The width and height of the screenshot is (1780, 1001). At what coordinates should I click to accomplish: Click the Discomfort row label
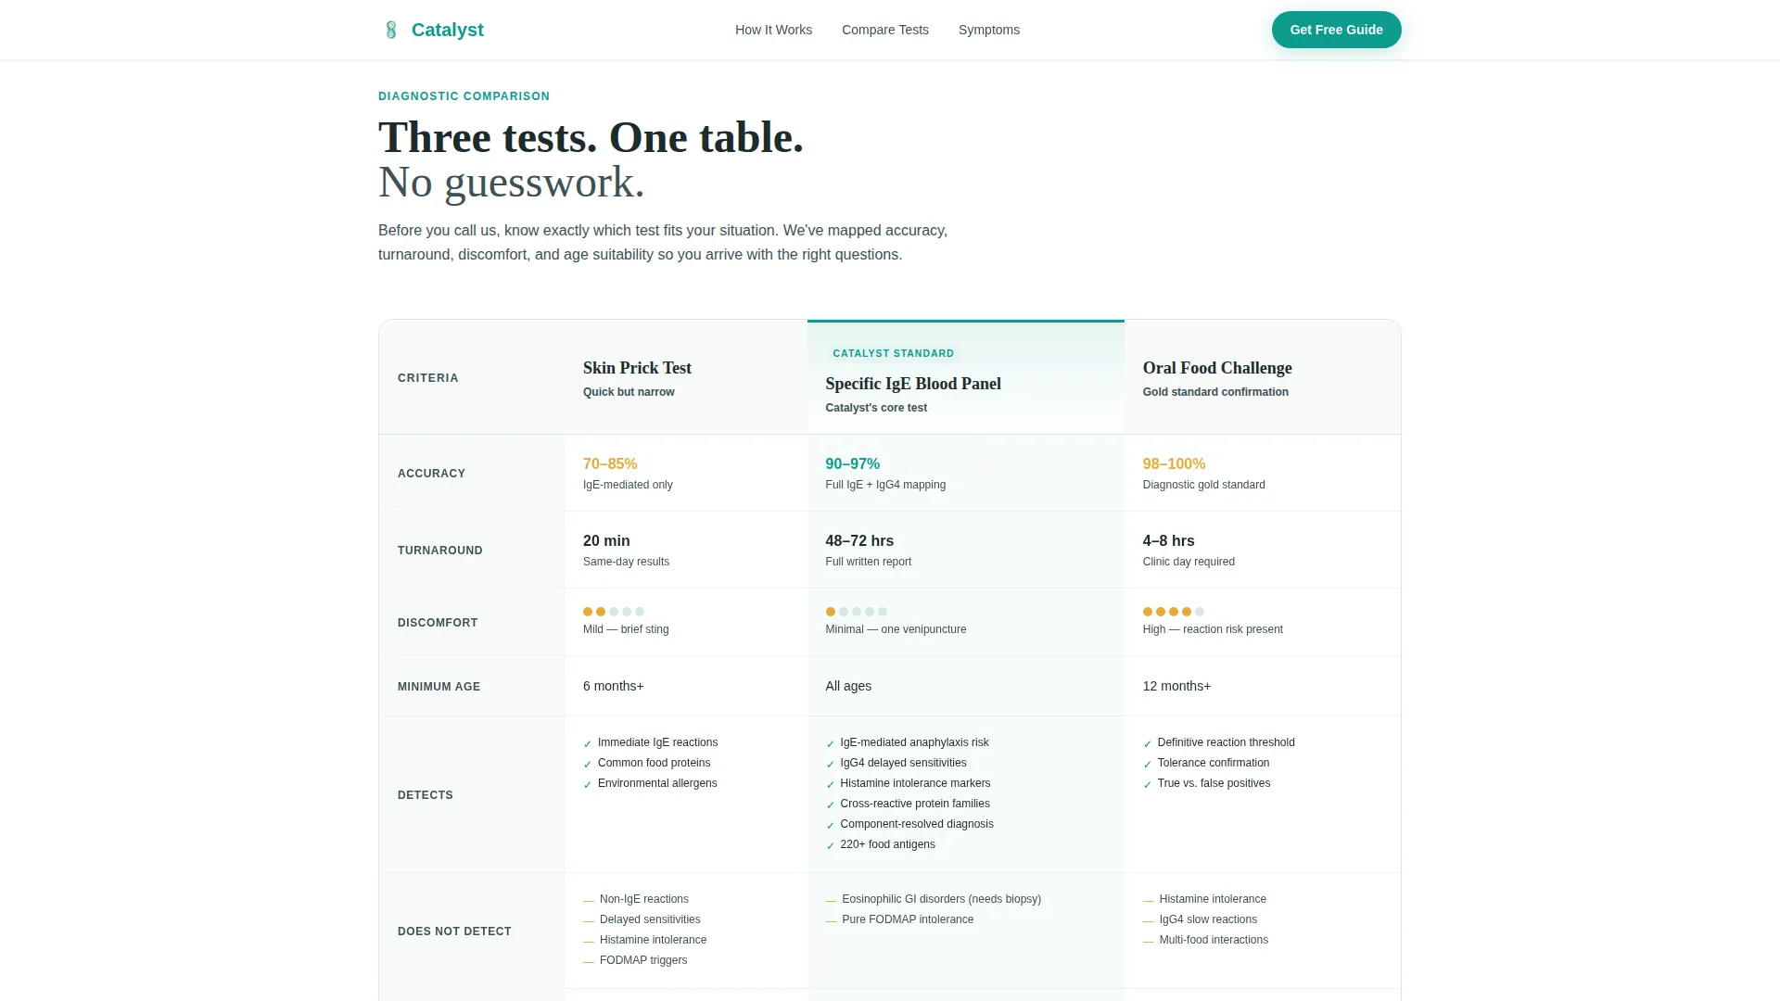pyautogui.click(x=438, y=623)
